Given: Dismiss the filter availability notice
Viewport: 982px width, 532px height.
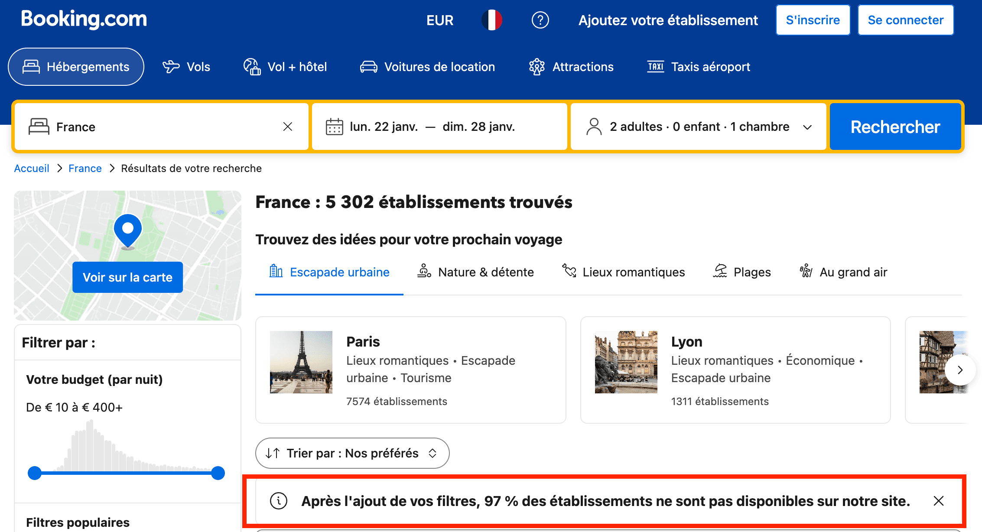Looking at the screenshot, I should 938,501.
